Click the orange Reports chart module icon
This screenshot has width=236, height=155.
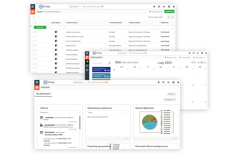tap(32, 12)
